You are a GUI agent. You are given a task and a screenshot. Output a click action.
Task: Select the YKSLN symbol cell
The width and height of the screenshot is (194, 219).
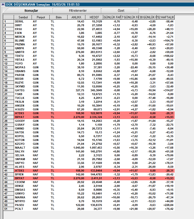tap(23, 102)
